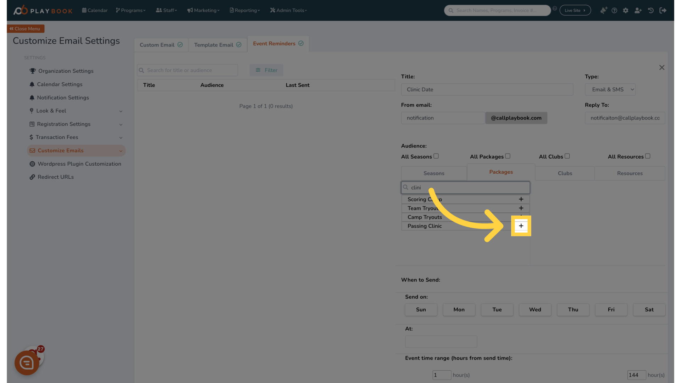Select Wednesday send day button
This screenshot has width=681, height=383.
point(535,310)
